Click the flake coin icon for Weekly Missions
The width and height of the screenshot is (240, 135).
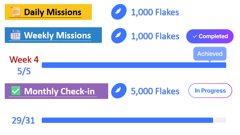(x=119, y=36)
